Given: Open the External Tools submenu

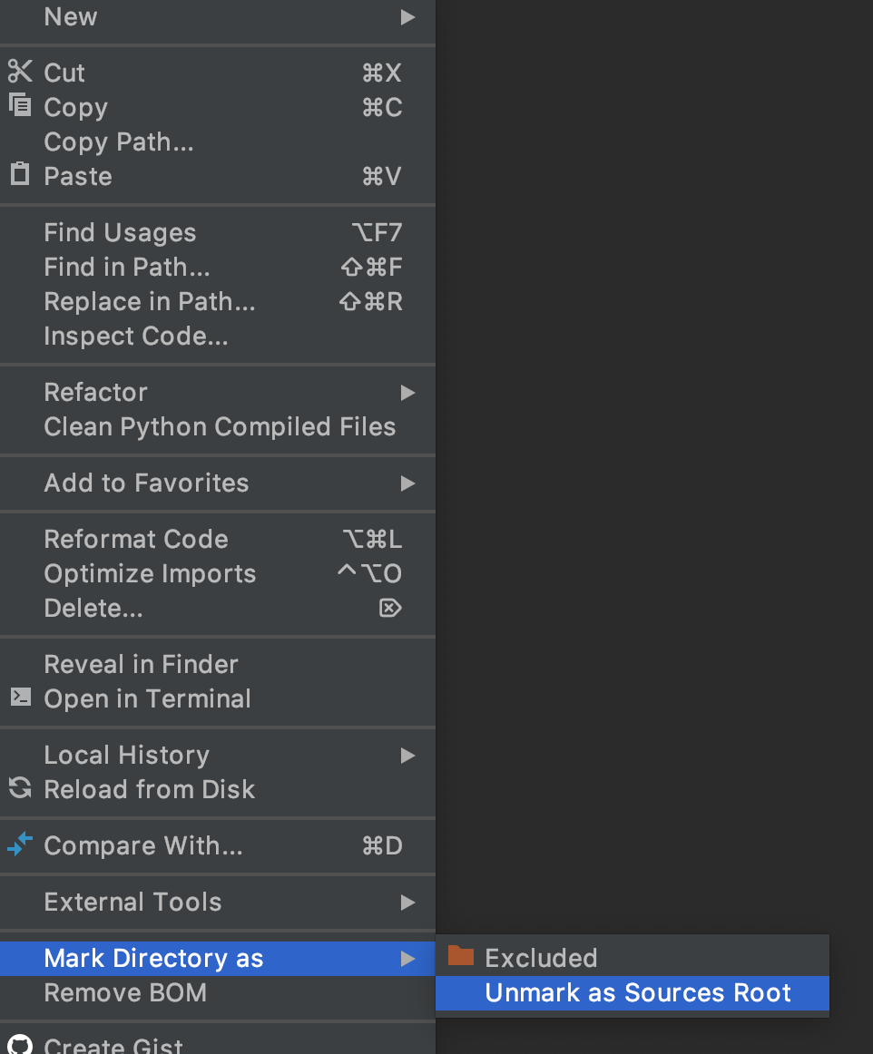Looking at the screenshot, I should 132,903.
